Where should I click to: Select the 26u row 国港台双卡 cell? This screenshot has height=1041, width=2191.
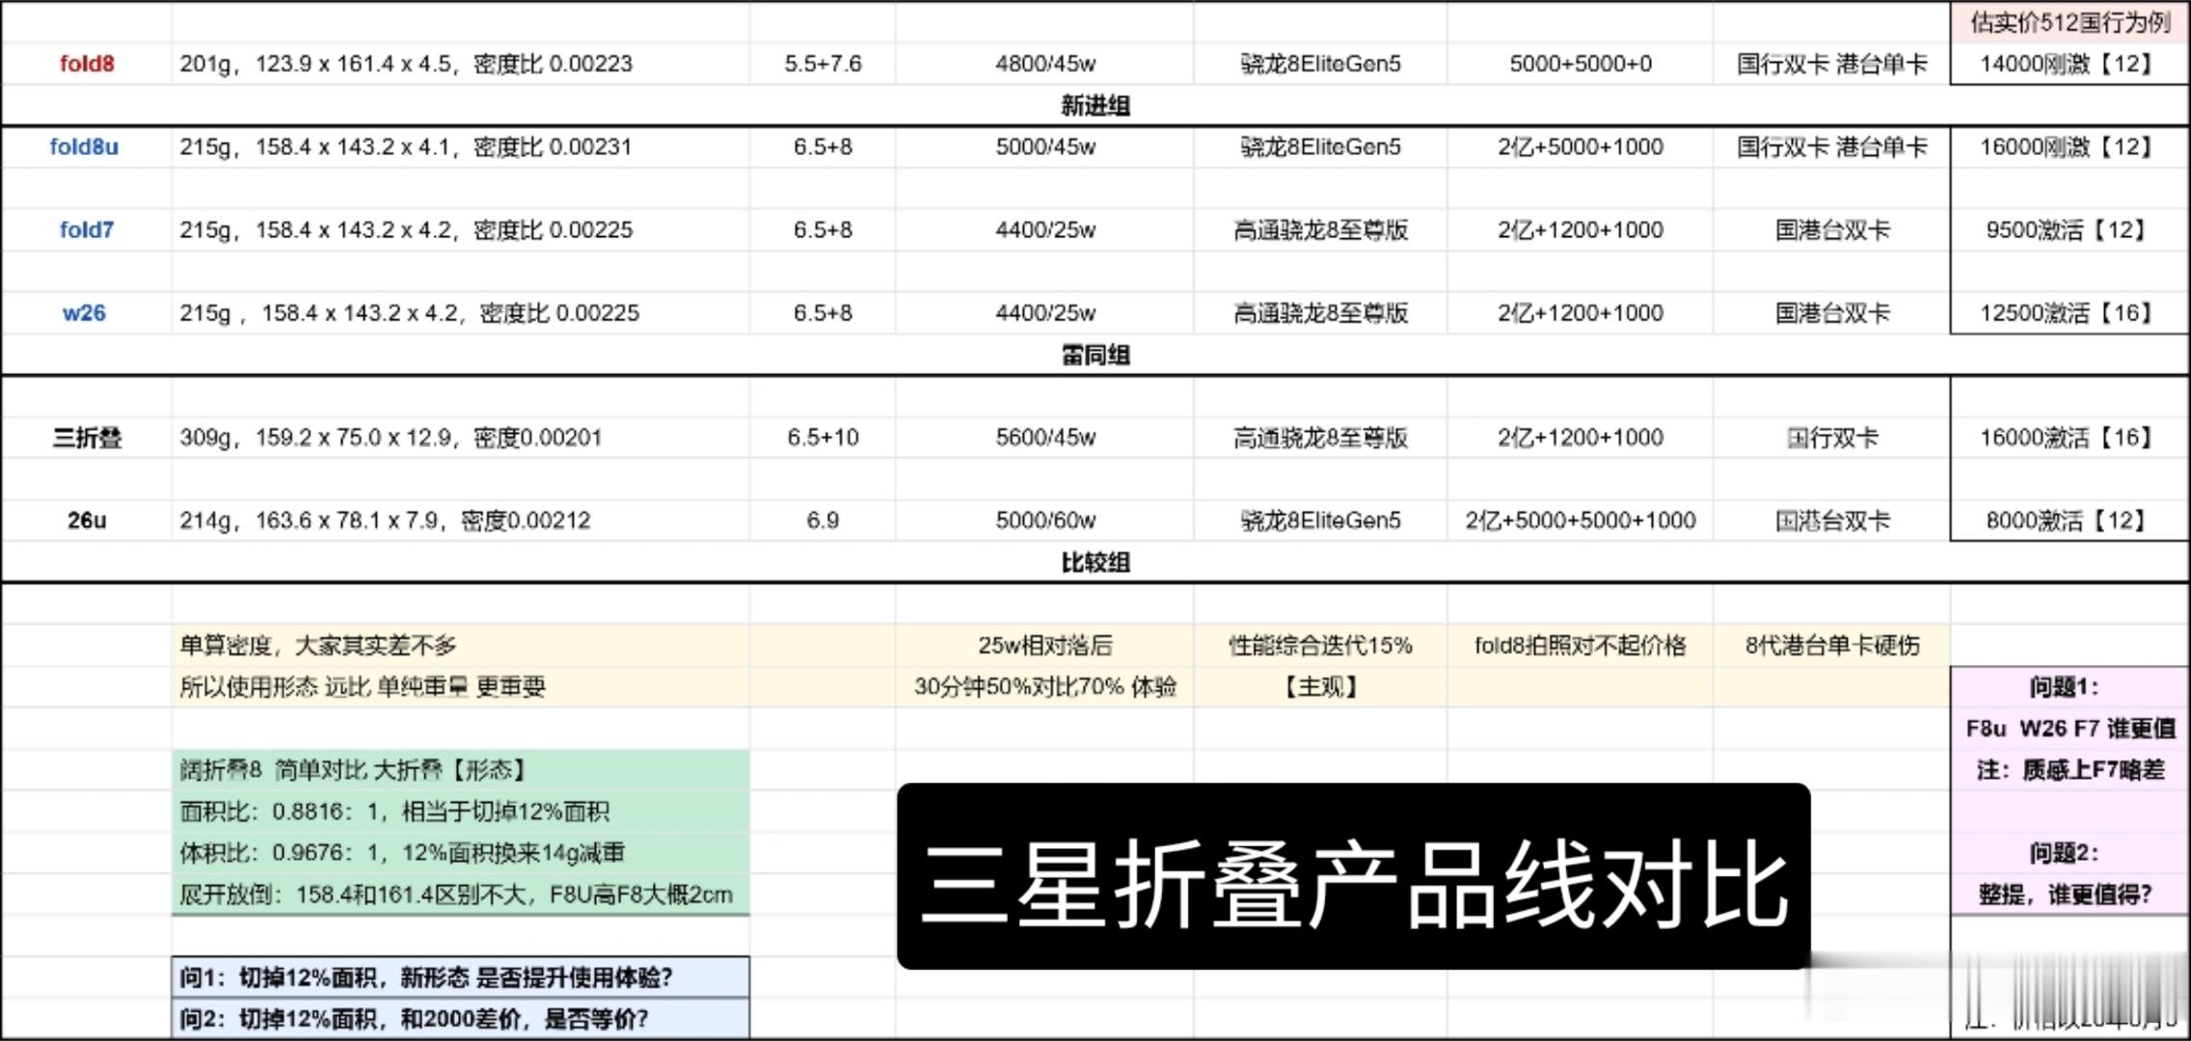click(x=1832, y=520)
